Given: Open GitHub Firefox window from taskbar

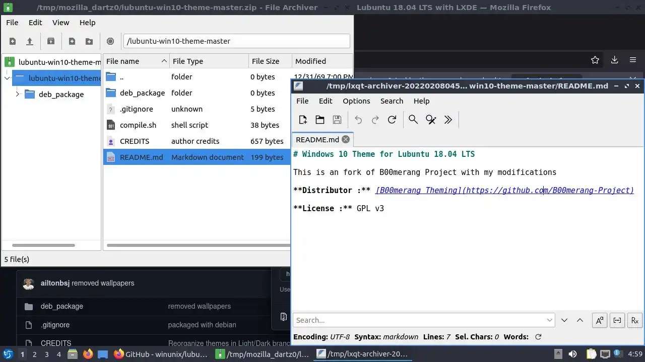Looking at the screenshot, I should click(161, 354).
